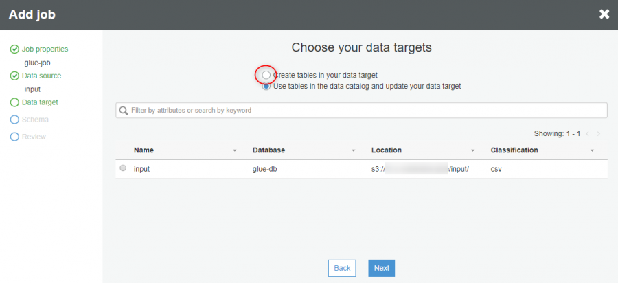The width and height of the screenshot is (618, 283).
Task: Click the Job properties green checkmark icon
Action: pos(14,49)
